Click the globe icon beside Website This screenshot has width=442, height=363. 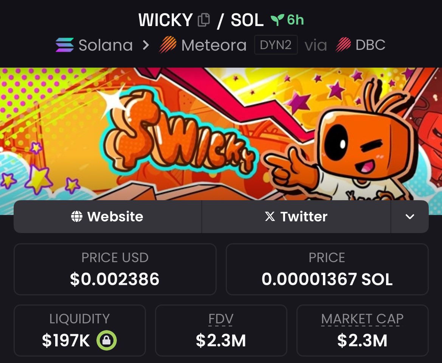(77, 216)
